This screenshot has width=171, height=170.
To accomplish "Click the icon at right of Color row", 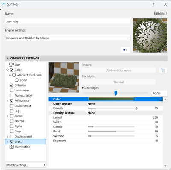I will tap(161, 99).
